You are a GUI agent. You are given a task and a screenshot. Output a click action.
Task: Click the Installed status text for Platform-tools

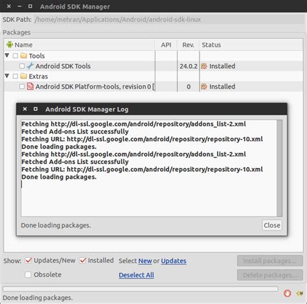222,87
